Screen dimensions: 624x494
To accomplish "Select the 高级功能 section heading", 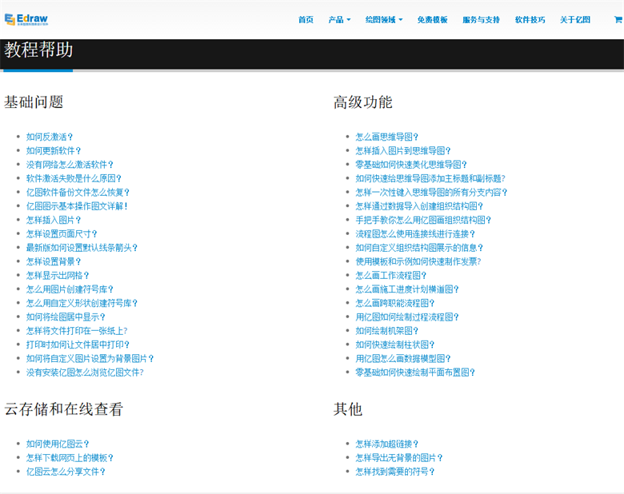I will (x=363, y=102).
